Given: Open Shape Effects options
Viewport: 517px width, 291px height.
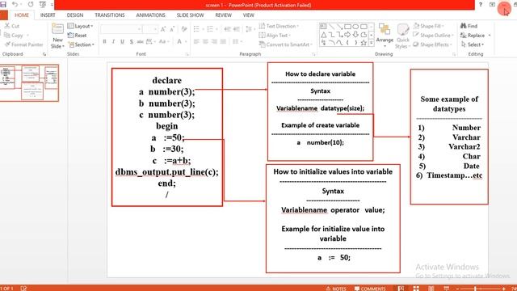Looking at the screenshot, I should (x=433, y=44).
